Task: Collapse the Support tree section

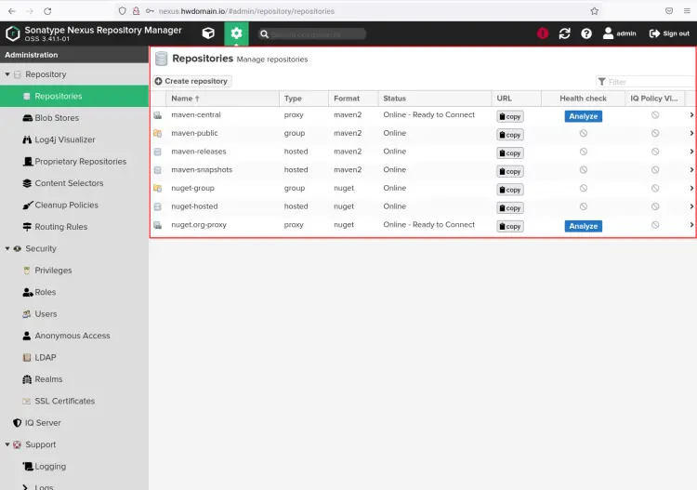Action: (7, 444)
